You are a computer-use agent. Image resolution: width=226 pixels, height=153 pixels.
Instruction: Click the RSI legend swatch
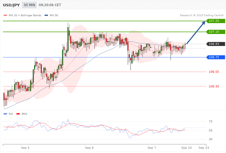[x=5, y=114]
